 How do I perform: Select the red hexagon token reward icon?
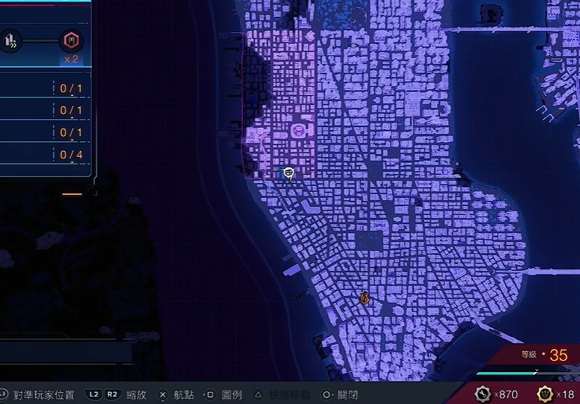72,40
